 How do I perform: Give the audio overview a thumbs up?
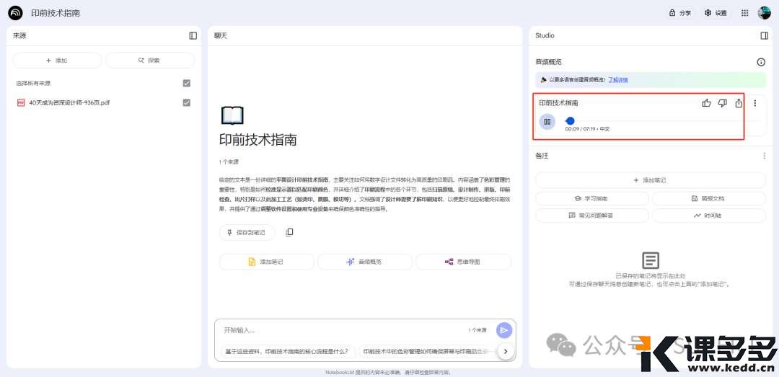[706, 103]
